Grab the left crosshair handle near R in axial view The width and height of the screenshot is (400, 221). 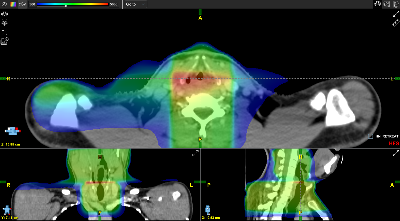point(3,78)
